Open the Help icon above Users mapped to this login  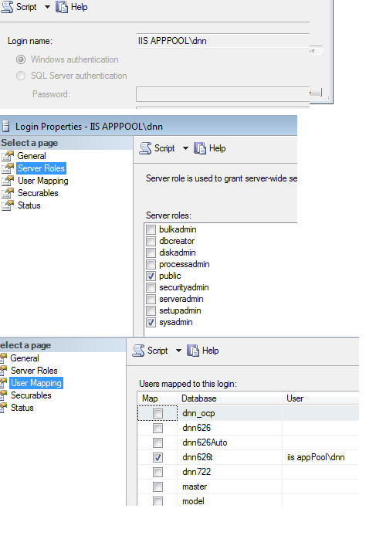pos(193,351)
